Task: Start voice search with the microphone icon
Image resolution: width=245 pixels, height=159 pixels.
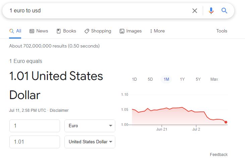Action: pos(211,11)
